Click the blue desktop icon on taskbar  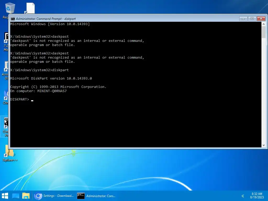point(16,196)
